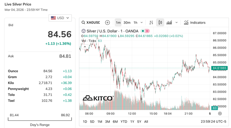Select the YTD range tab
Screen dimensions: 231x128
(124, 122)
